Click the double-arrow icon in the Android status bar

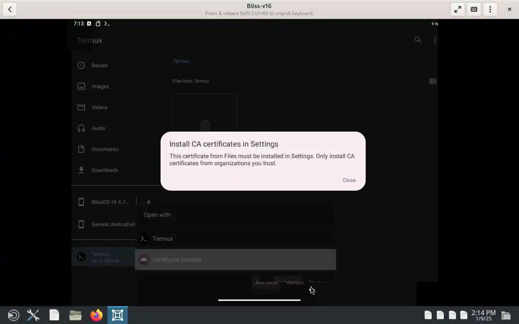click(434, 23)
